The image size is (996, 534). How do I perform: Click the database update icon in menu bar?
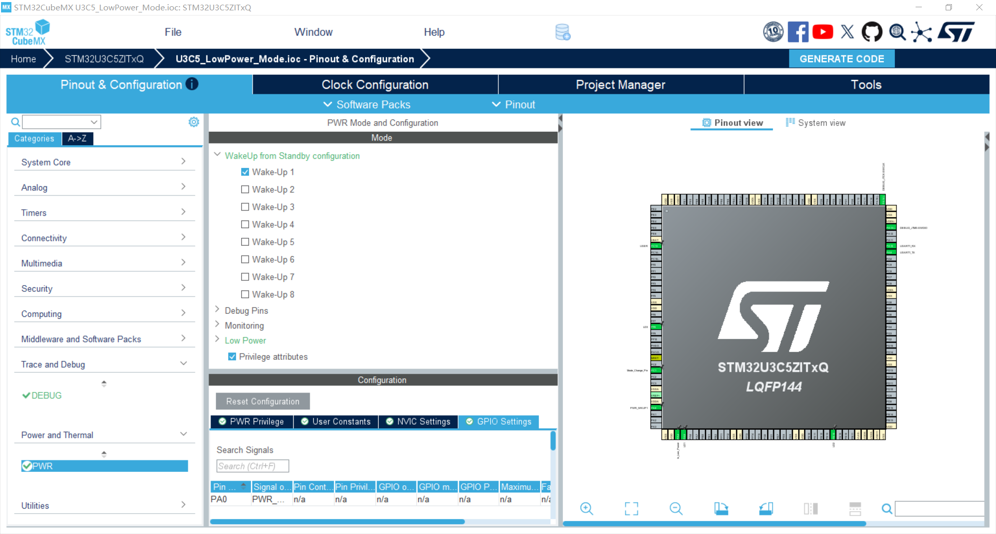point(563,32)
